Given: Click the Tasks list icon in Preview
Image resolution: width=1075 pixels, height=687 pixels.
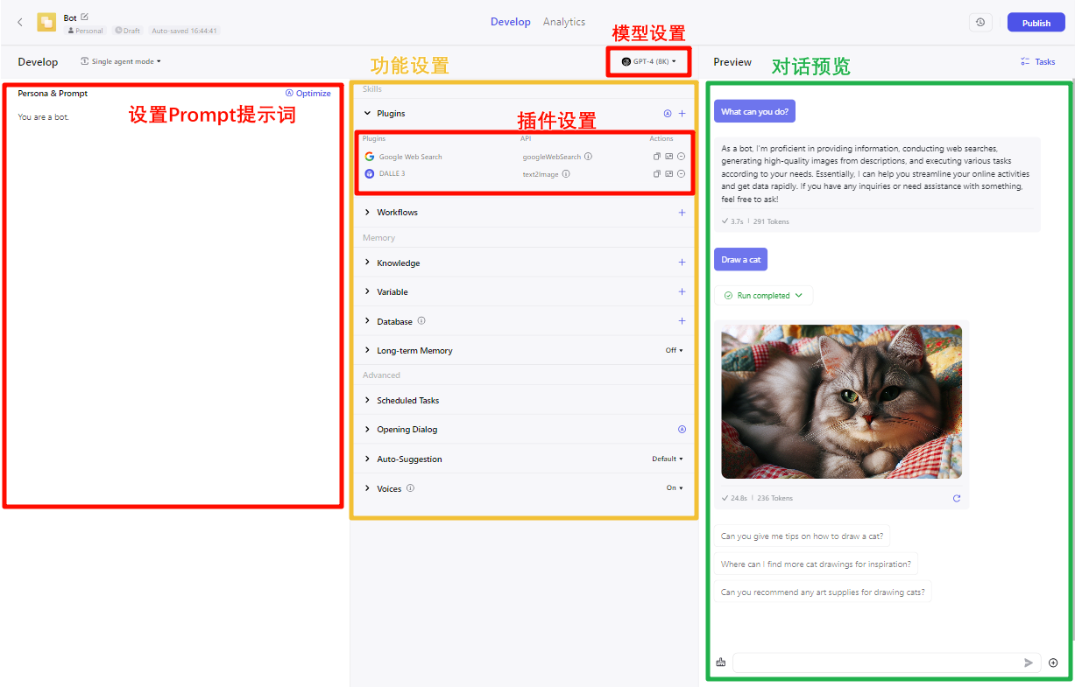Looking at the screenshot, I should (1024, 61).
